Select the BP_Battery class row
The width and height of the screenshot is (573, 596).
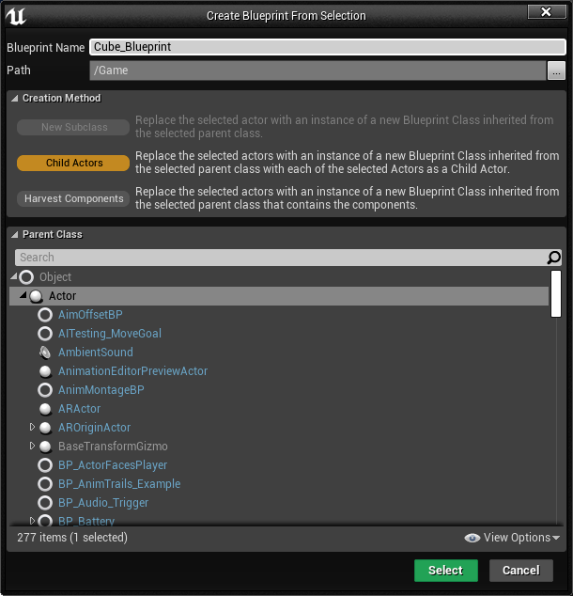pyautogui.click(x=279, y=520)
